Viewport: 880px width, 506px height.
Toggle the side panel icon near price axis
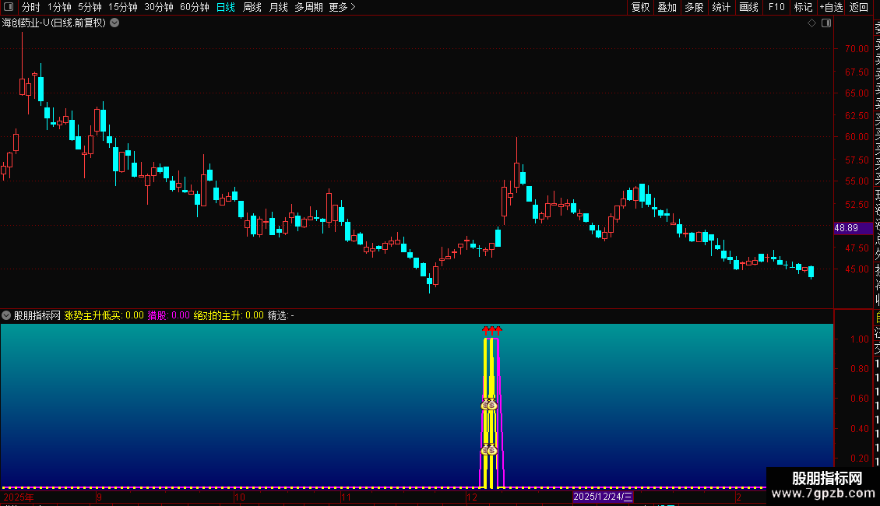click(x=826, y=23)
